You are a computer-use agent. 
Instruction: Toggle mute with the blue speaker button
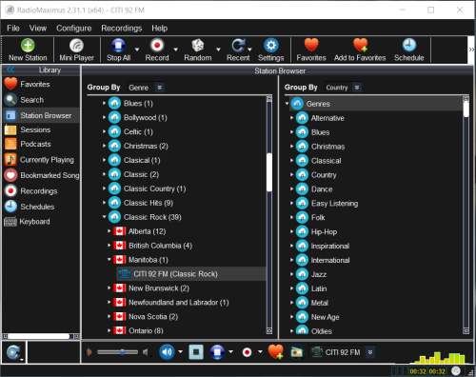tap(167, 352)
